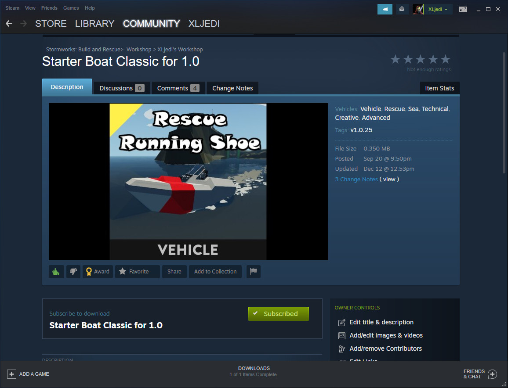This screenshot has height=388, width=508.
Task: Go back with the arrow icon
Action: [x=9, y=24]
